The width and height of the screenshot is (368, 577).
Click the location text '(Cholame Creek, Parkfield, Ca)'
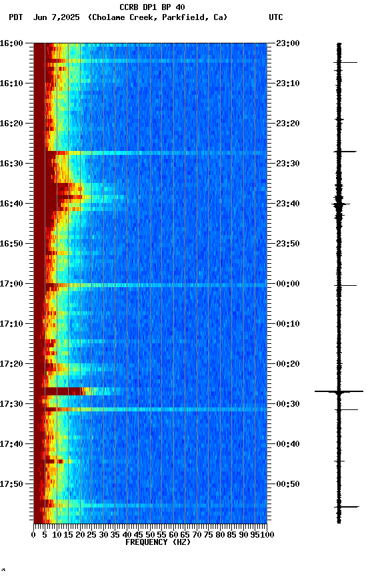157,17
